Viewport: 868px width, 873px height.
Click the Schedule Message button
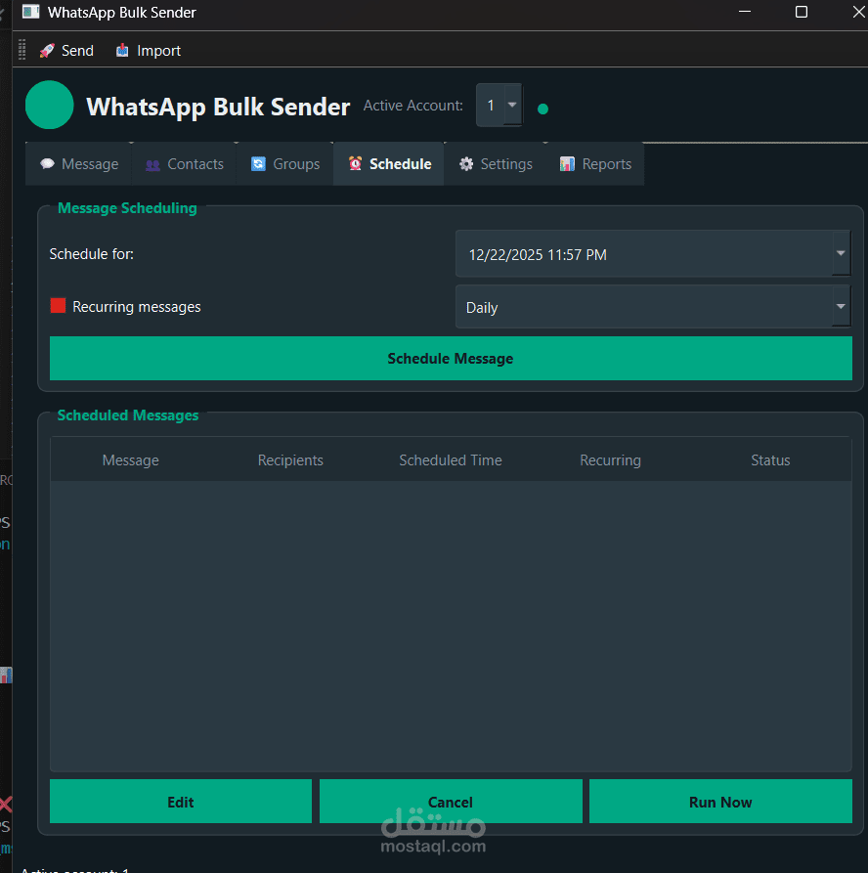pos(451,359)
